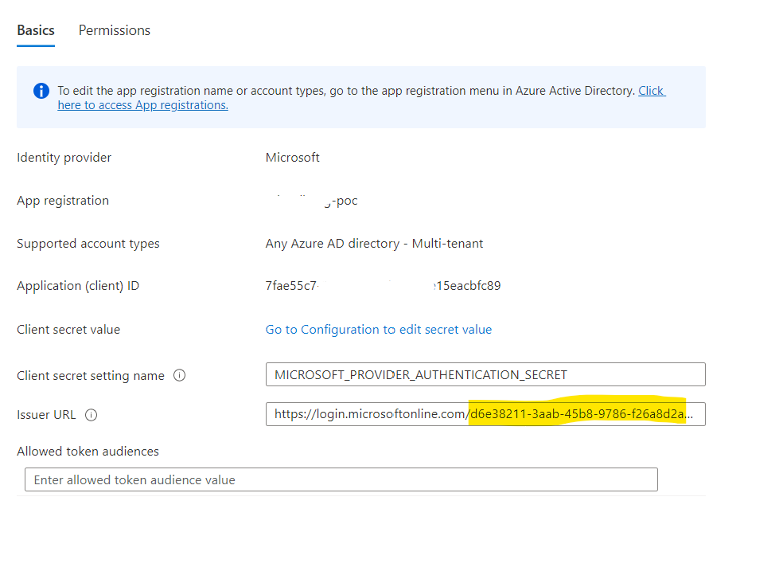The width and height of the screenshot is (783, 583).
Task: Switch to the Basics tab
Action: [x=36, y=30]
